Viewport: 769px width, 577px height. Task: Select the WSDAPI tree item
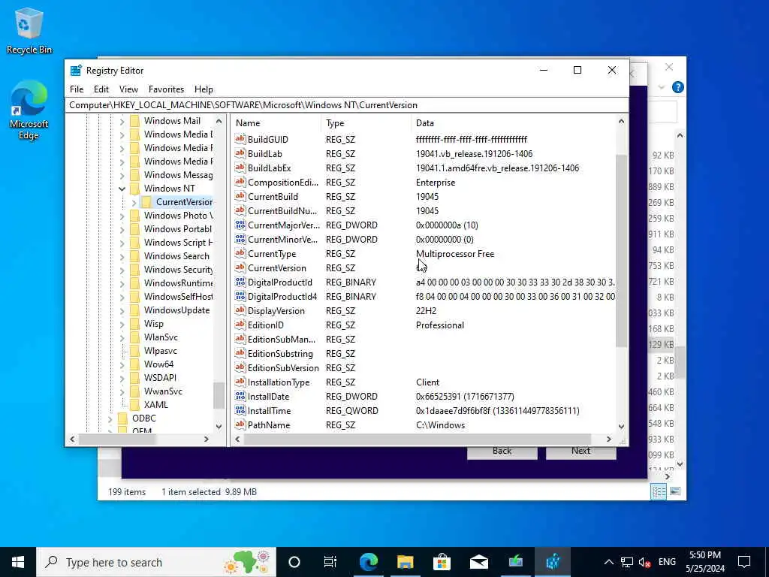tap(160, 378)
